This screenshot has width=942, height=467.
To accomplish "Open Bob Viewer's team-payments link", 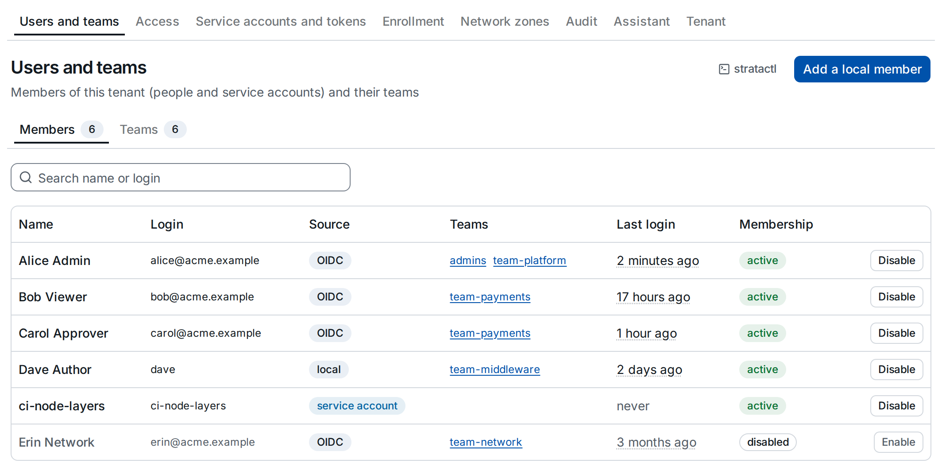I will click(x=490, y=297).
